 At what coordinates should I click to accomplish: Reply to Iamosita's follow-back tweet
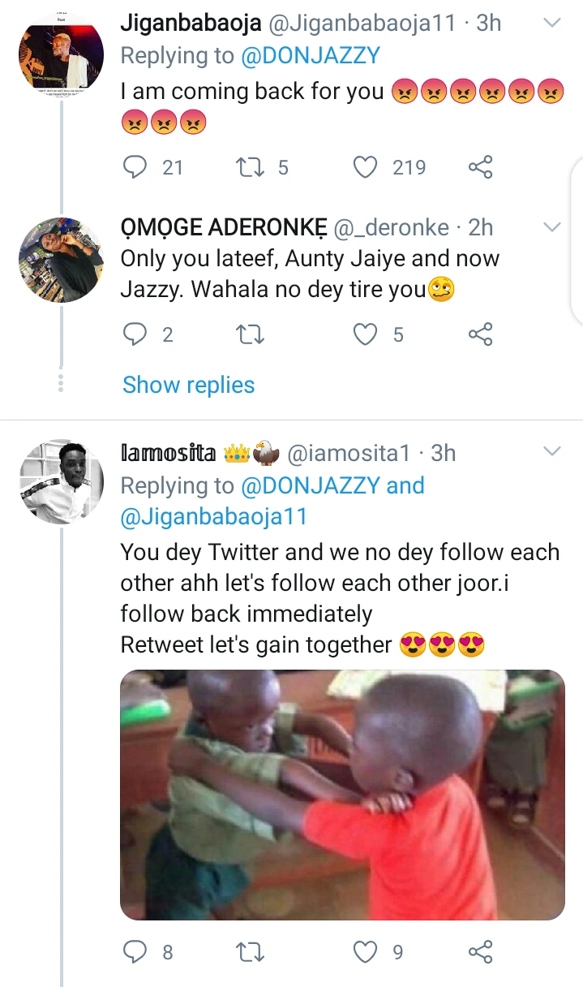pyautogui.click(x=133, y=951)
